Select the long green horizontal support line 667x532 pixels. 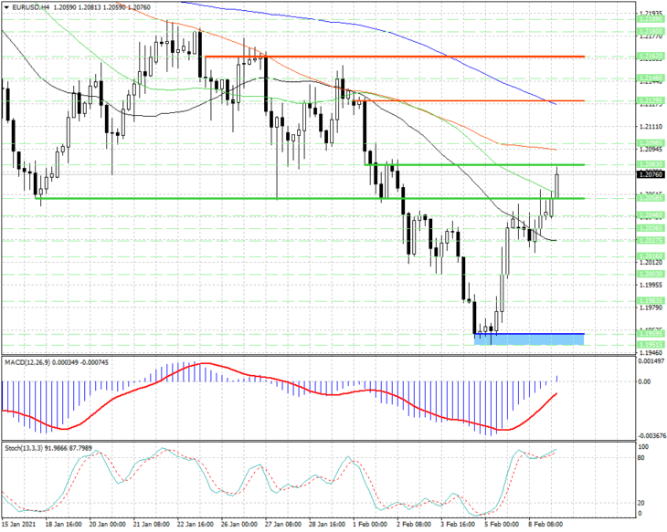tap(310, 198)
